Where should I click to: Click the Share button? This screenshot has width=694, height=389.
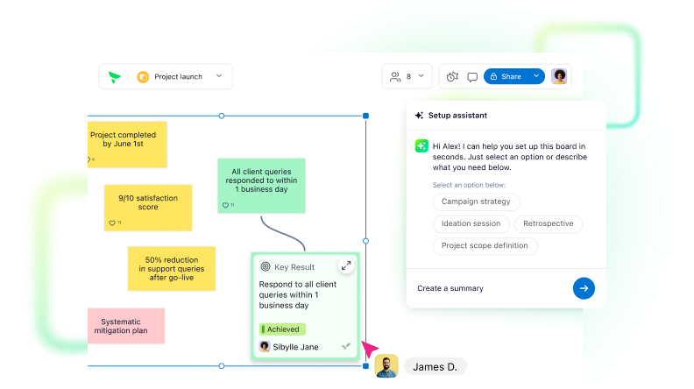point(506,76)
